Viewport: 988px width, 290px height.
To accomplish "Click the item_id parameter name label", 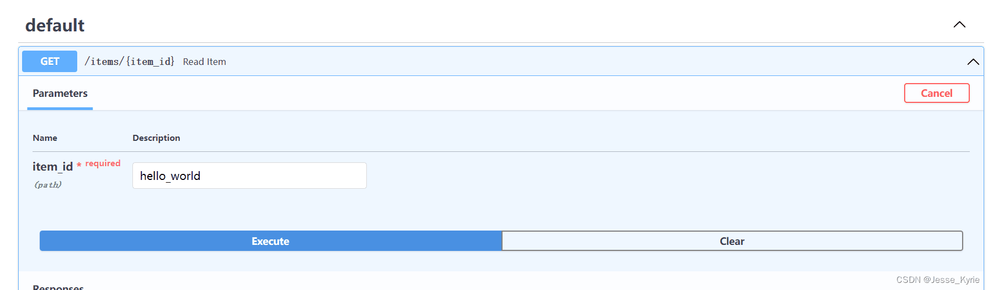I will click(52, 167).
